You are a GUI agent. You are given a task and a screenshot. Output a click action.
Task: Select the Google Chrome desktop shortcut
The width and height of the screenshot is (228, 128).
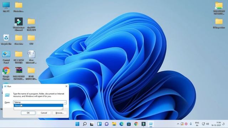point(6,74)
